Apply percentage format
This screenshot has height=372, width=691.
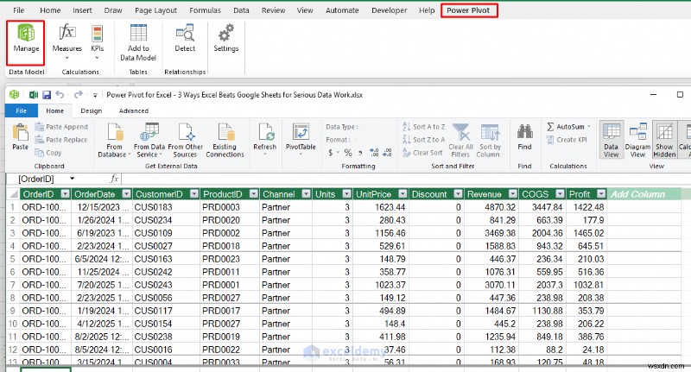[348, 153]
